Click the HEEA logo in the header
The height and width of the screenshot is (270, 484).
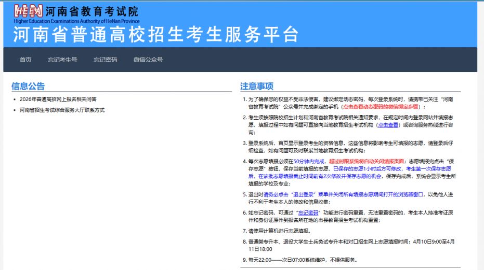[28, 11]
